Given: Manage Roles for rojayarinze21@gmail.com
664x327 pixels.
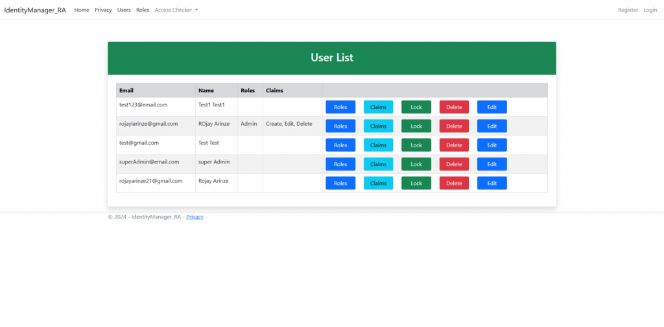Looking at the screenshot, I should [340, 183].
